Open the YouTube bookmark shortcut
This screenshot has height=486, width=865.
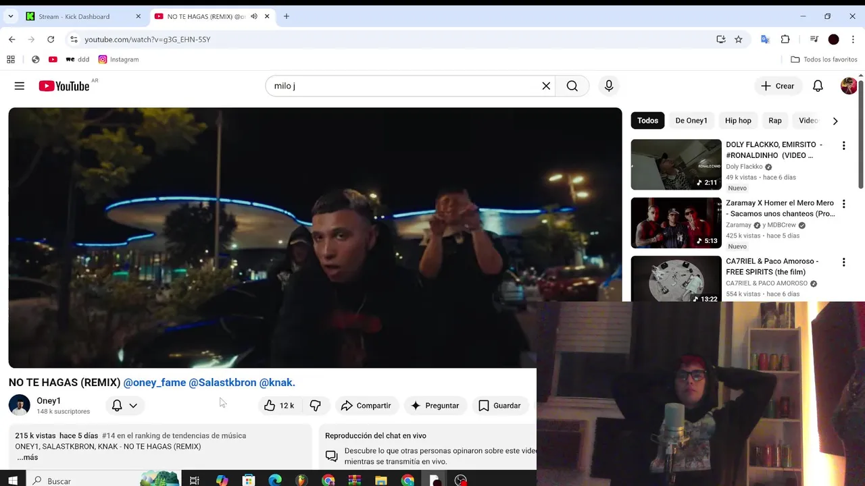pos(53,59)
